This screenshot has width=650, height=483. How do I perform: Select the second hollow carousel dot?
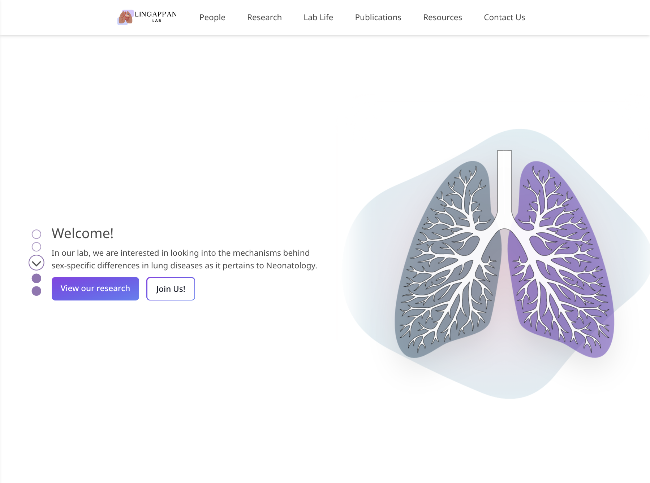click(36, 247)
